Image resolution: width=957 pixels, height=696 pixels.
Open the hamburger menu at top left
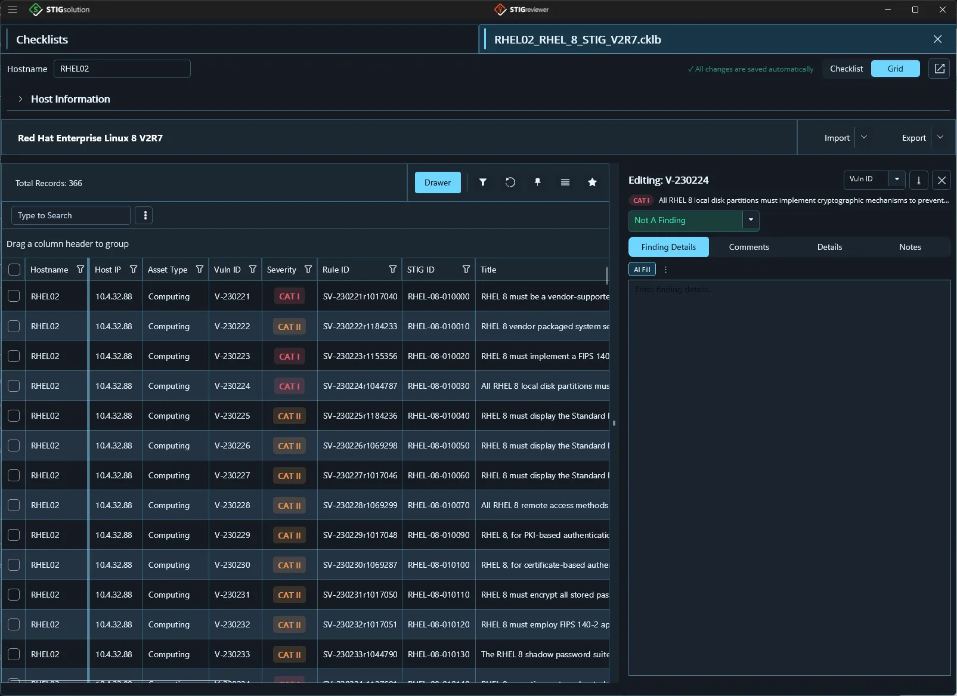click(13, 10)
